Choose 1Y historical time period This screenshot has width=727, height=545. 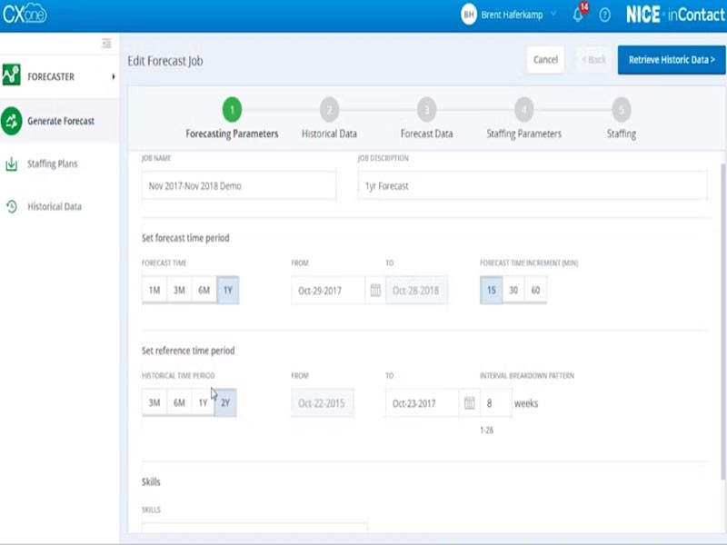pyautogui.click(x=203, y=403)
